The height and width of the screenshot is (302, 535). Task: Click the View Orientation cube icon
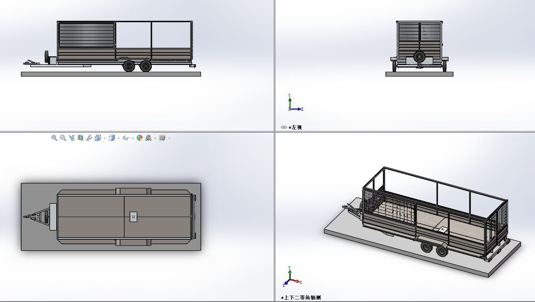98,138
